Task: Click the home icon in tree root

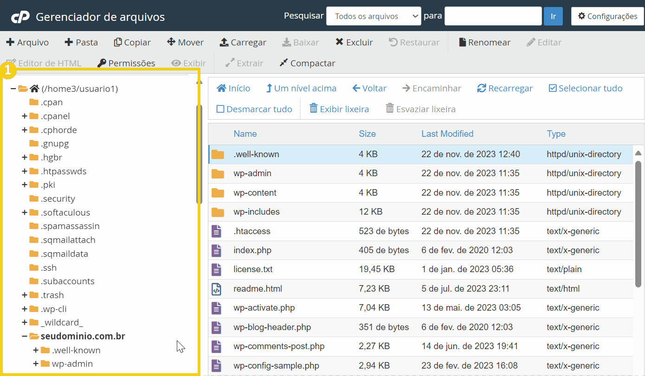Action: (34, 89)
